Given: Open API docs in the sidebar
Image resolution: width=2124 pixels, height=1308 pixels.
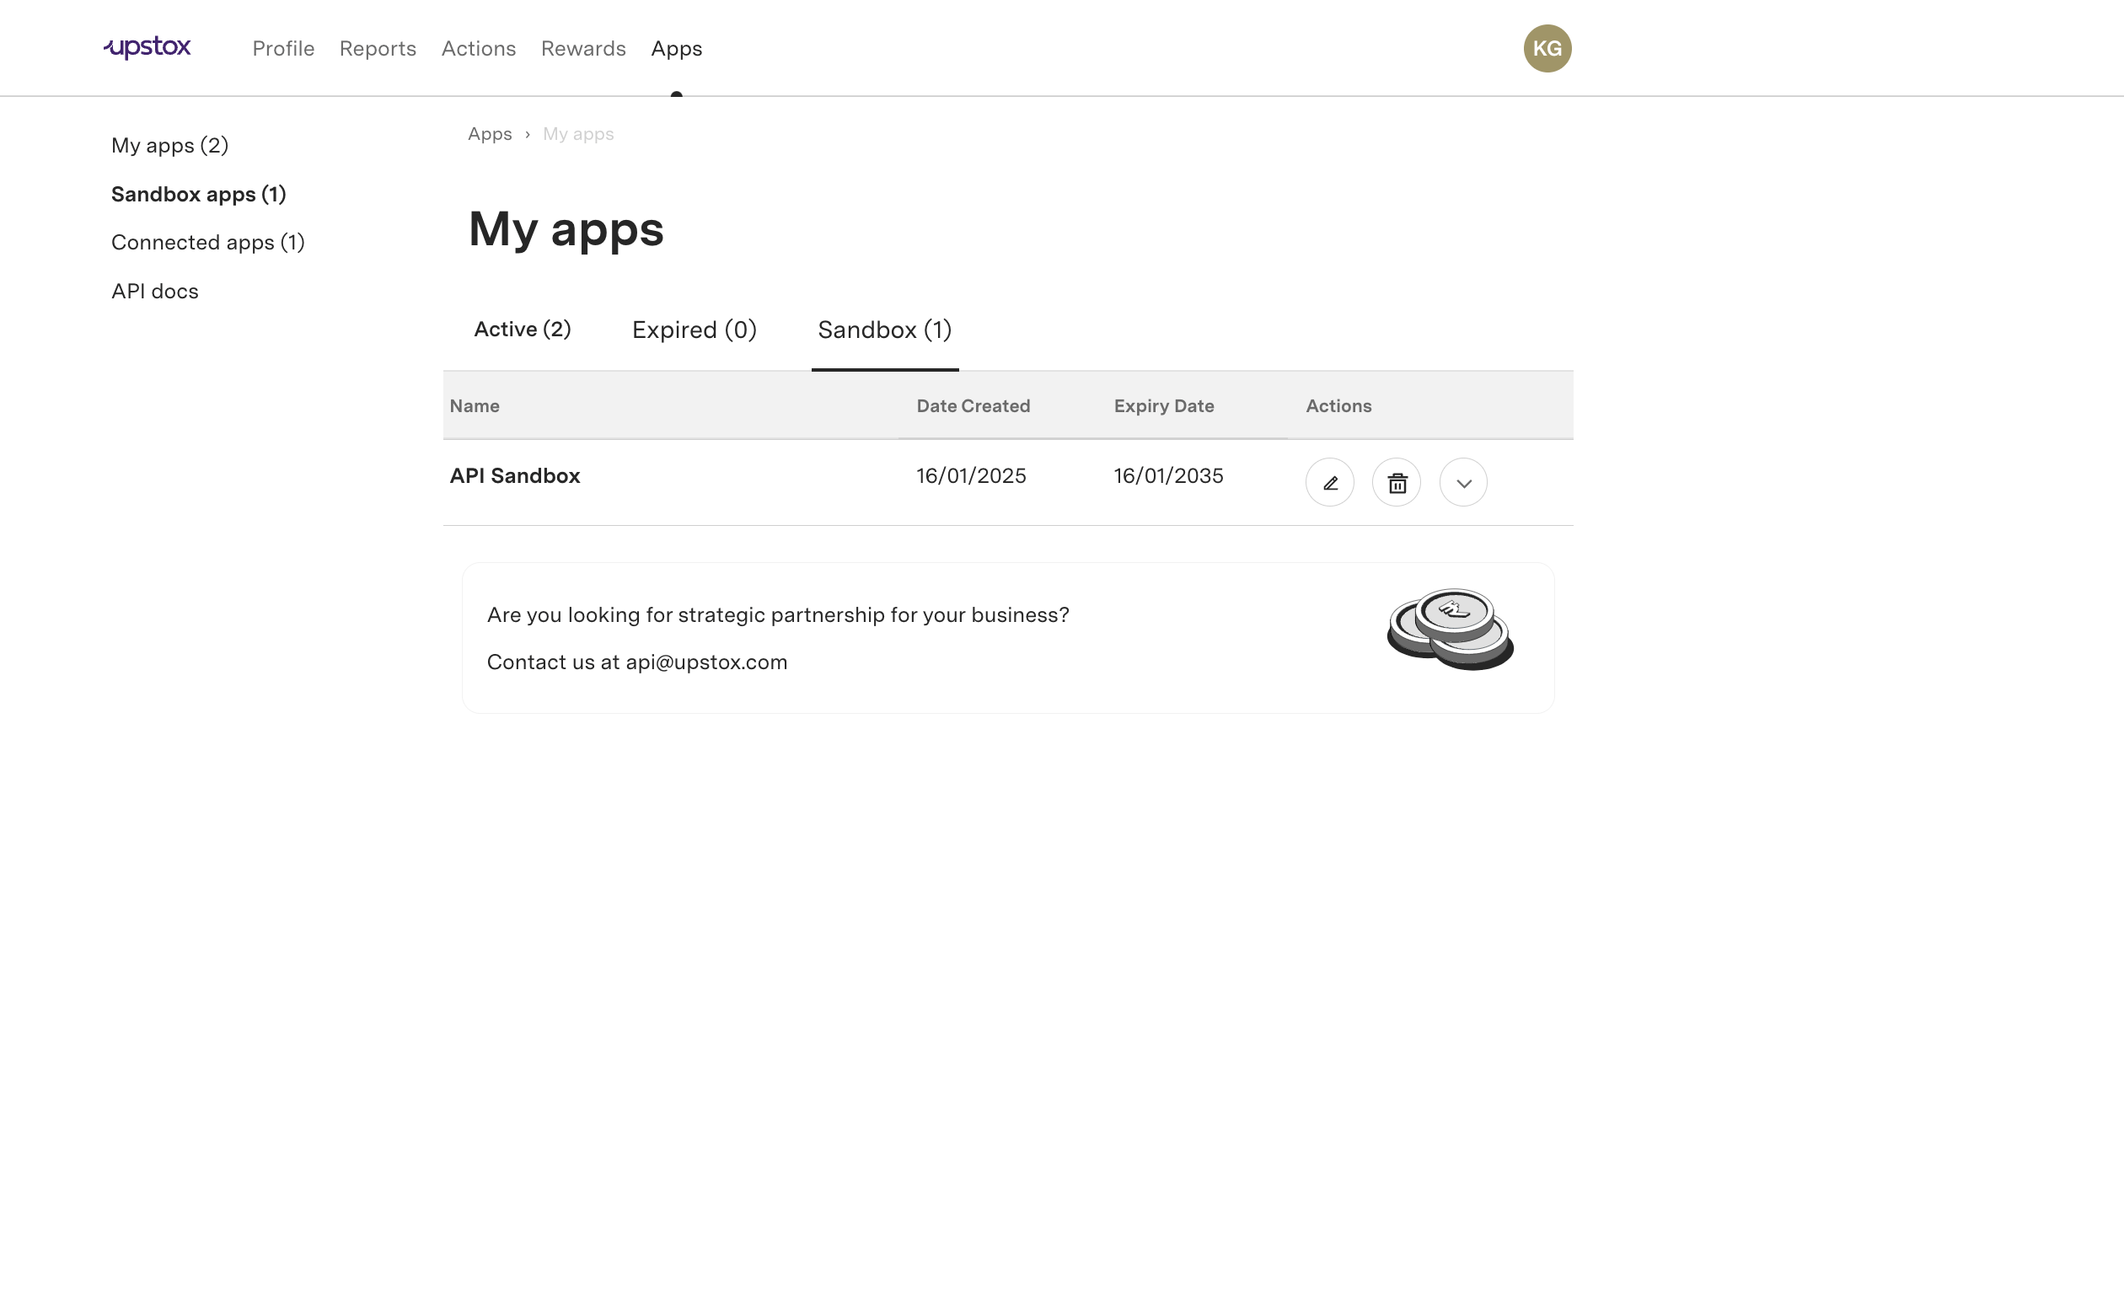Looking at the screenshot, I should 155,290.
